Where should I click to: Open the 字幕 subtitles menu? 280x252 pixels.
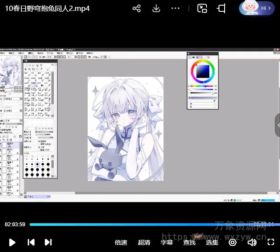point(167,242)
